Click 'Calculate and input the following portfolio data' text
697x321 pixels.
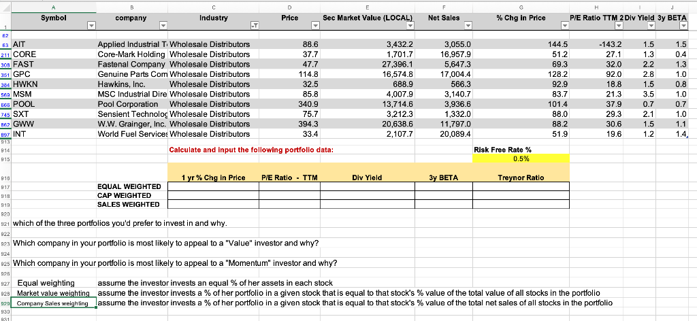251,150
